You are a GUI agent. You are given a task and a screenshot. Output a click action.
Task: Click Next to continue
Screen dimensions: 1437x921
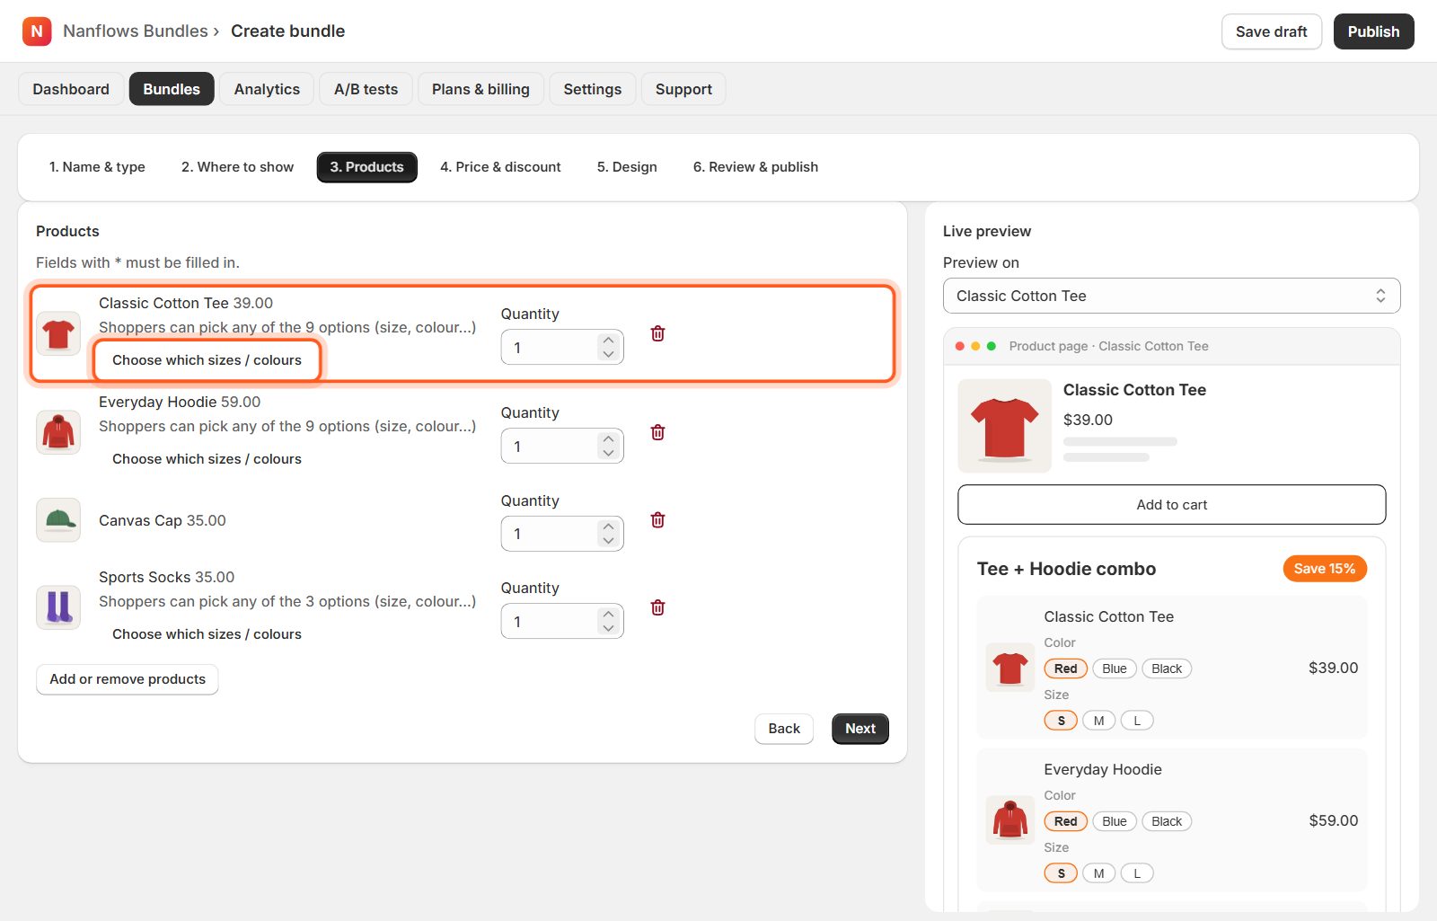pos(860,729)
